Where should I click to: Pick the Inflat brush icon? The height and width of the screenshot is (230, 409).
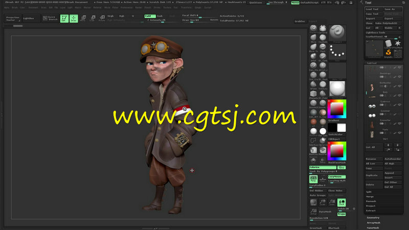click(313, 57)
